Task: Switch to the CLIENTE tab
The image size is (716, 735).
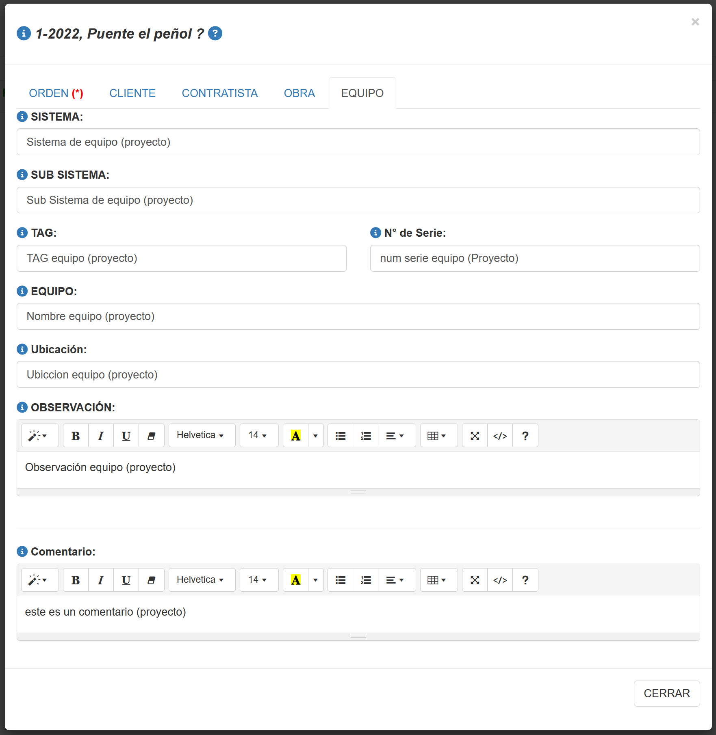Action: (x=132, y=93)
